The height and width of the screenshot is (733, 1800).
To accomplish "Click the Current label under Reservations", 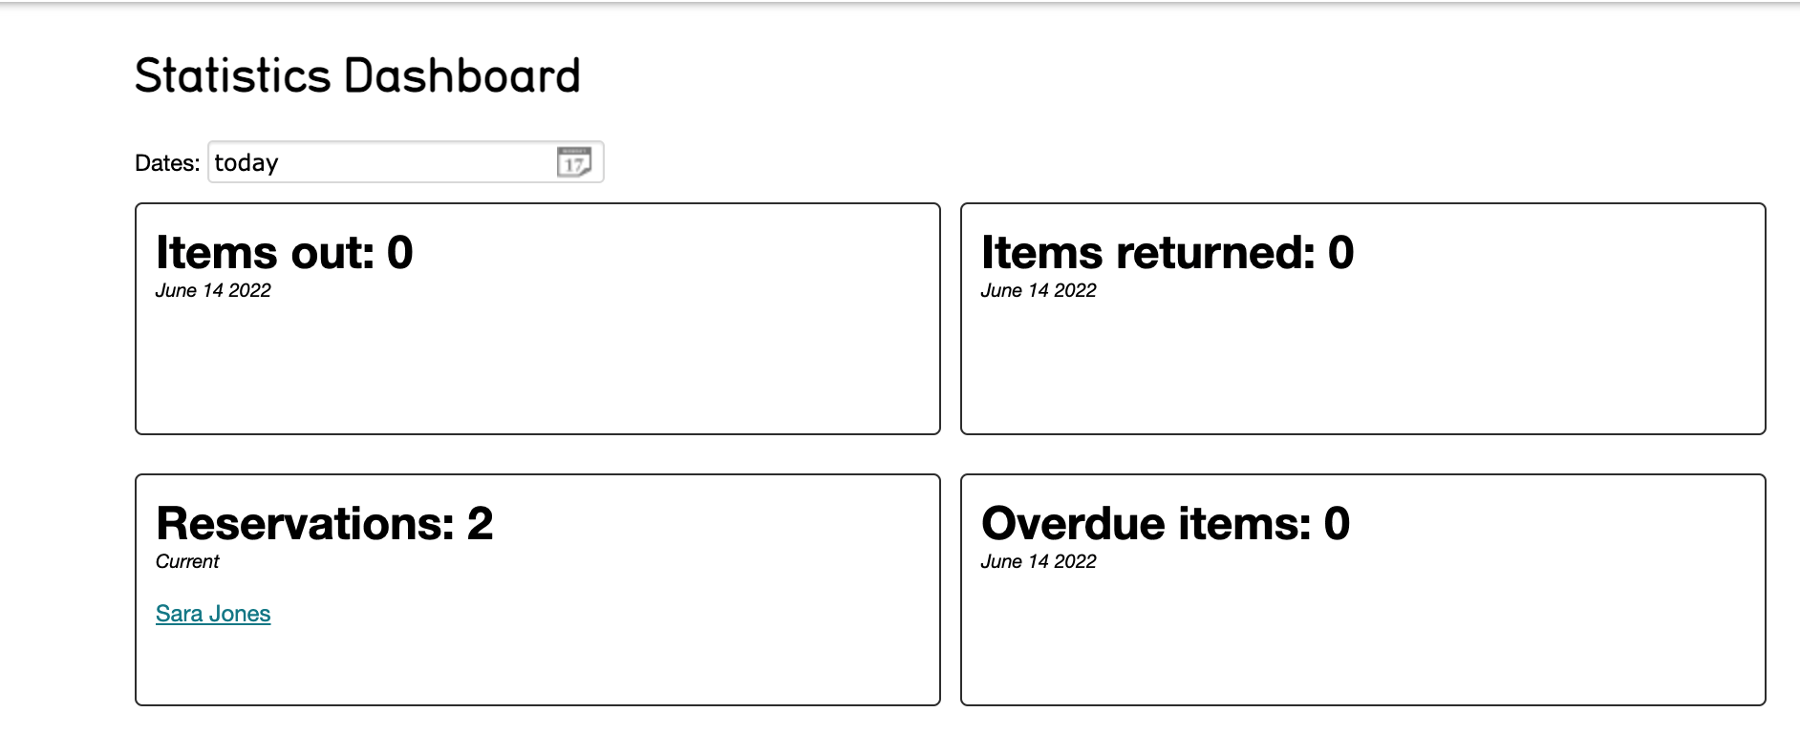I will pos(187,561).
